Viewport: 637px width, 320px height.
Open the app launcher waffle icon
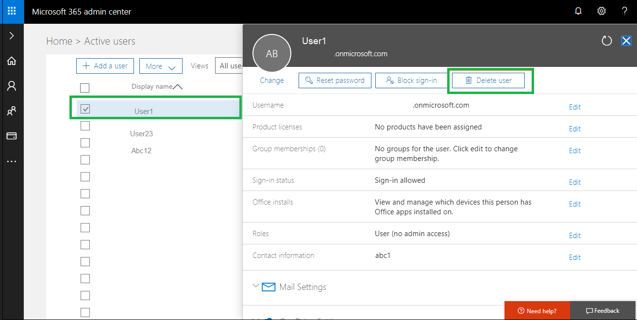click(x=12, y=11)
